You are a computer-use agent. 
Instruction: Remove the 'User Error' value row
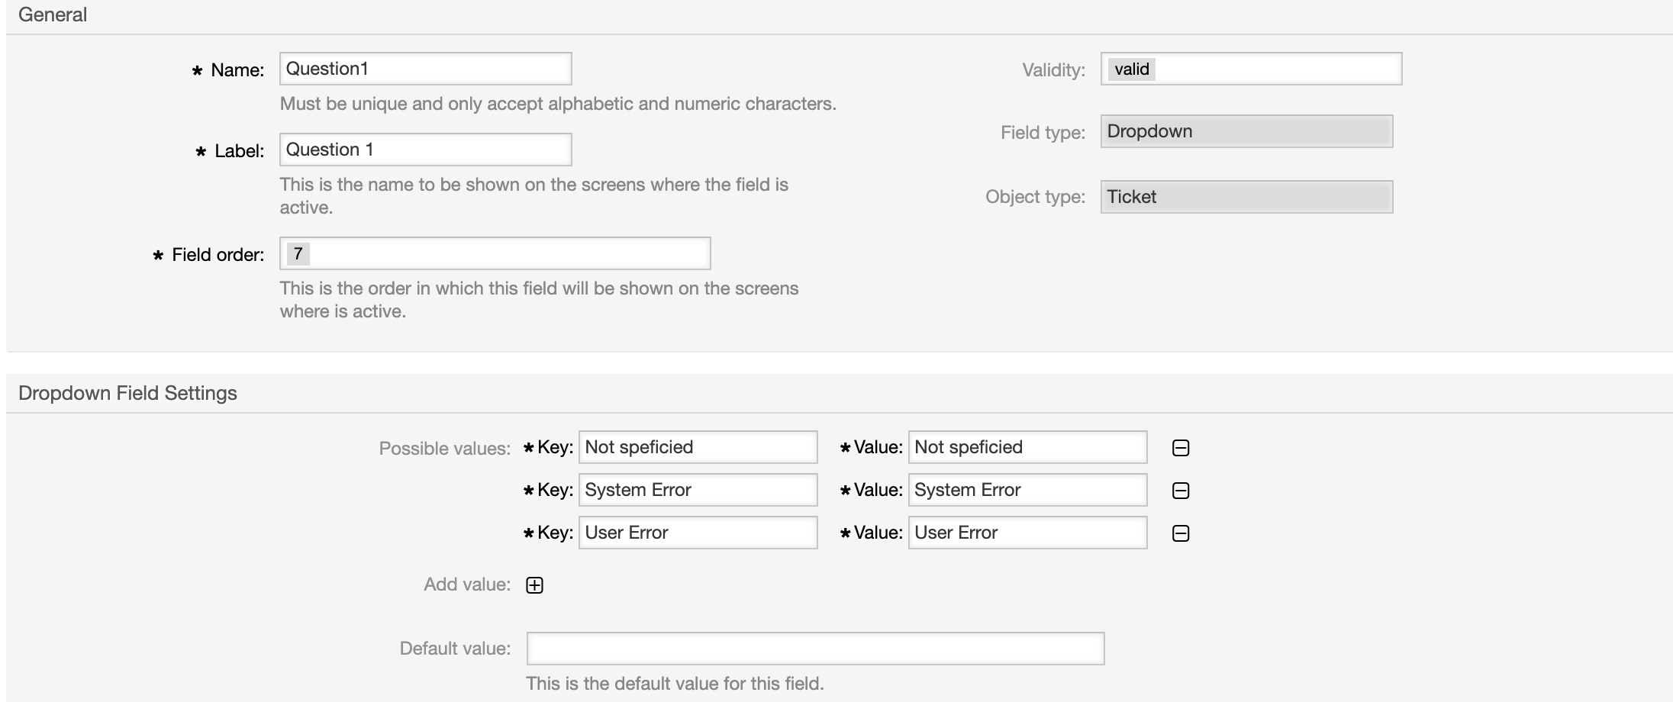tap(1180, 533)
